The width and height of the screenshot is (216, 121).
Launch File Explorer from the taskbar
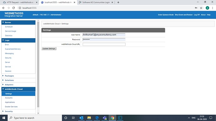[x=89, y=118]
